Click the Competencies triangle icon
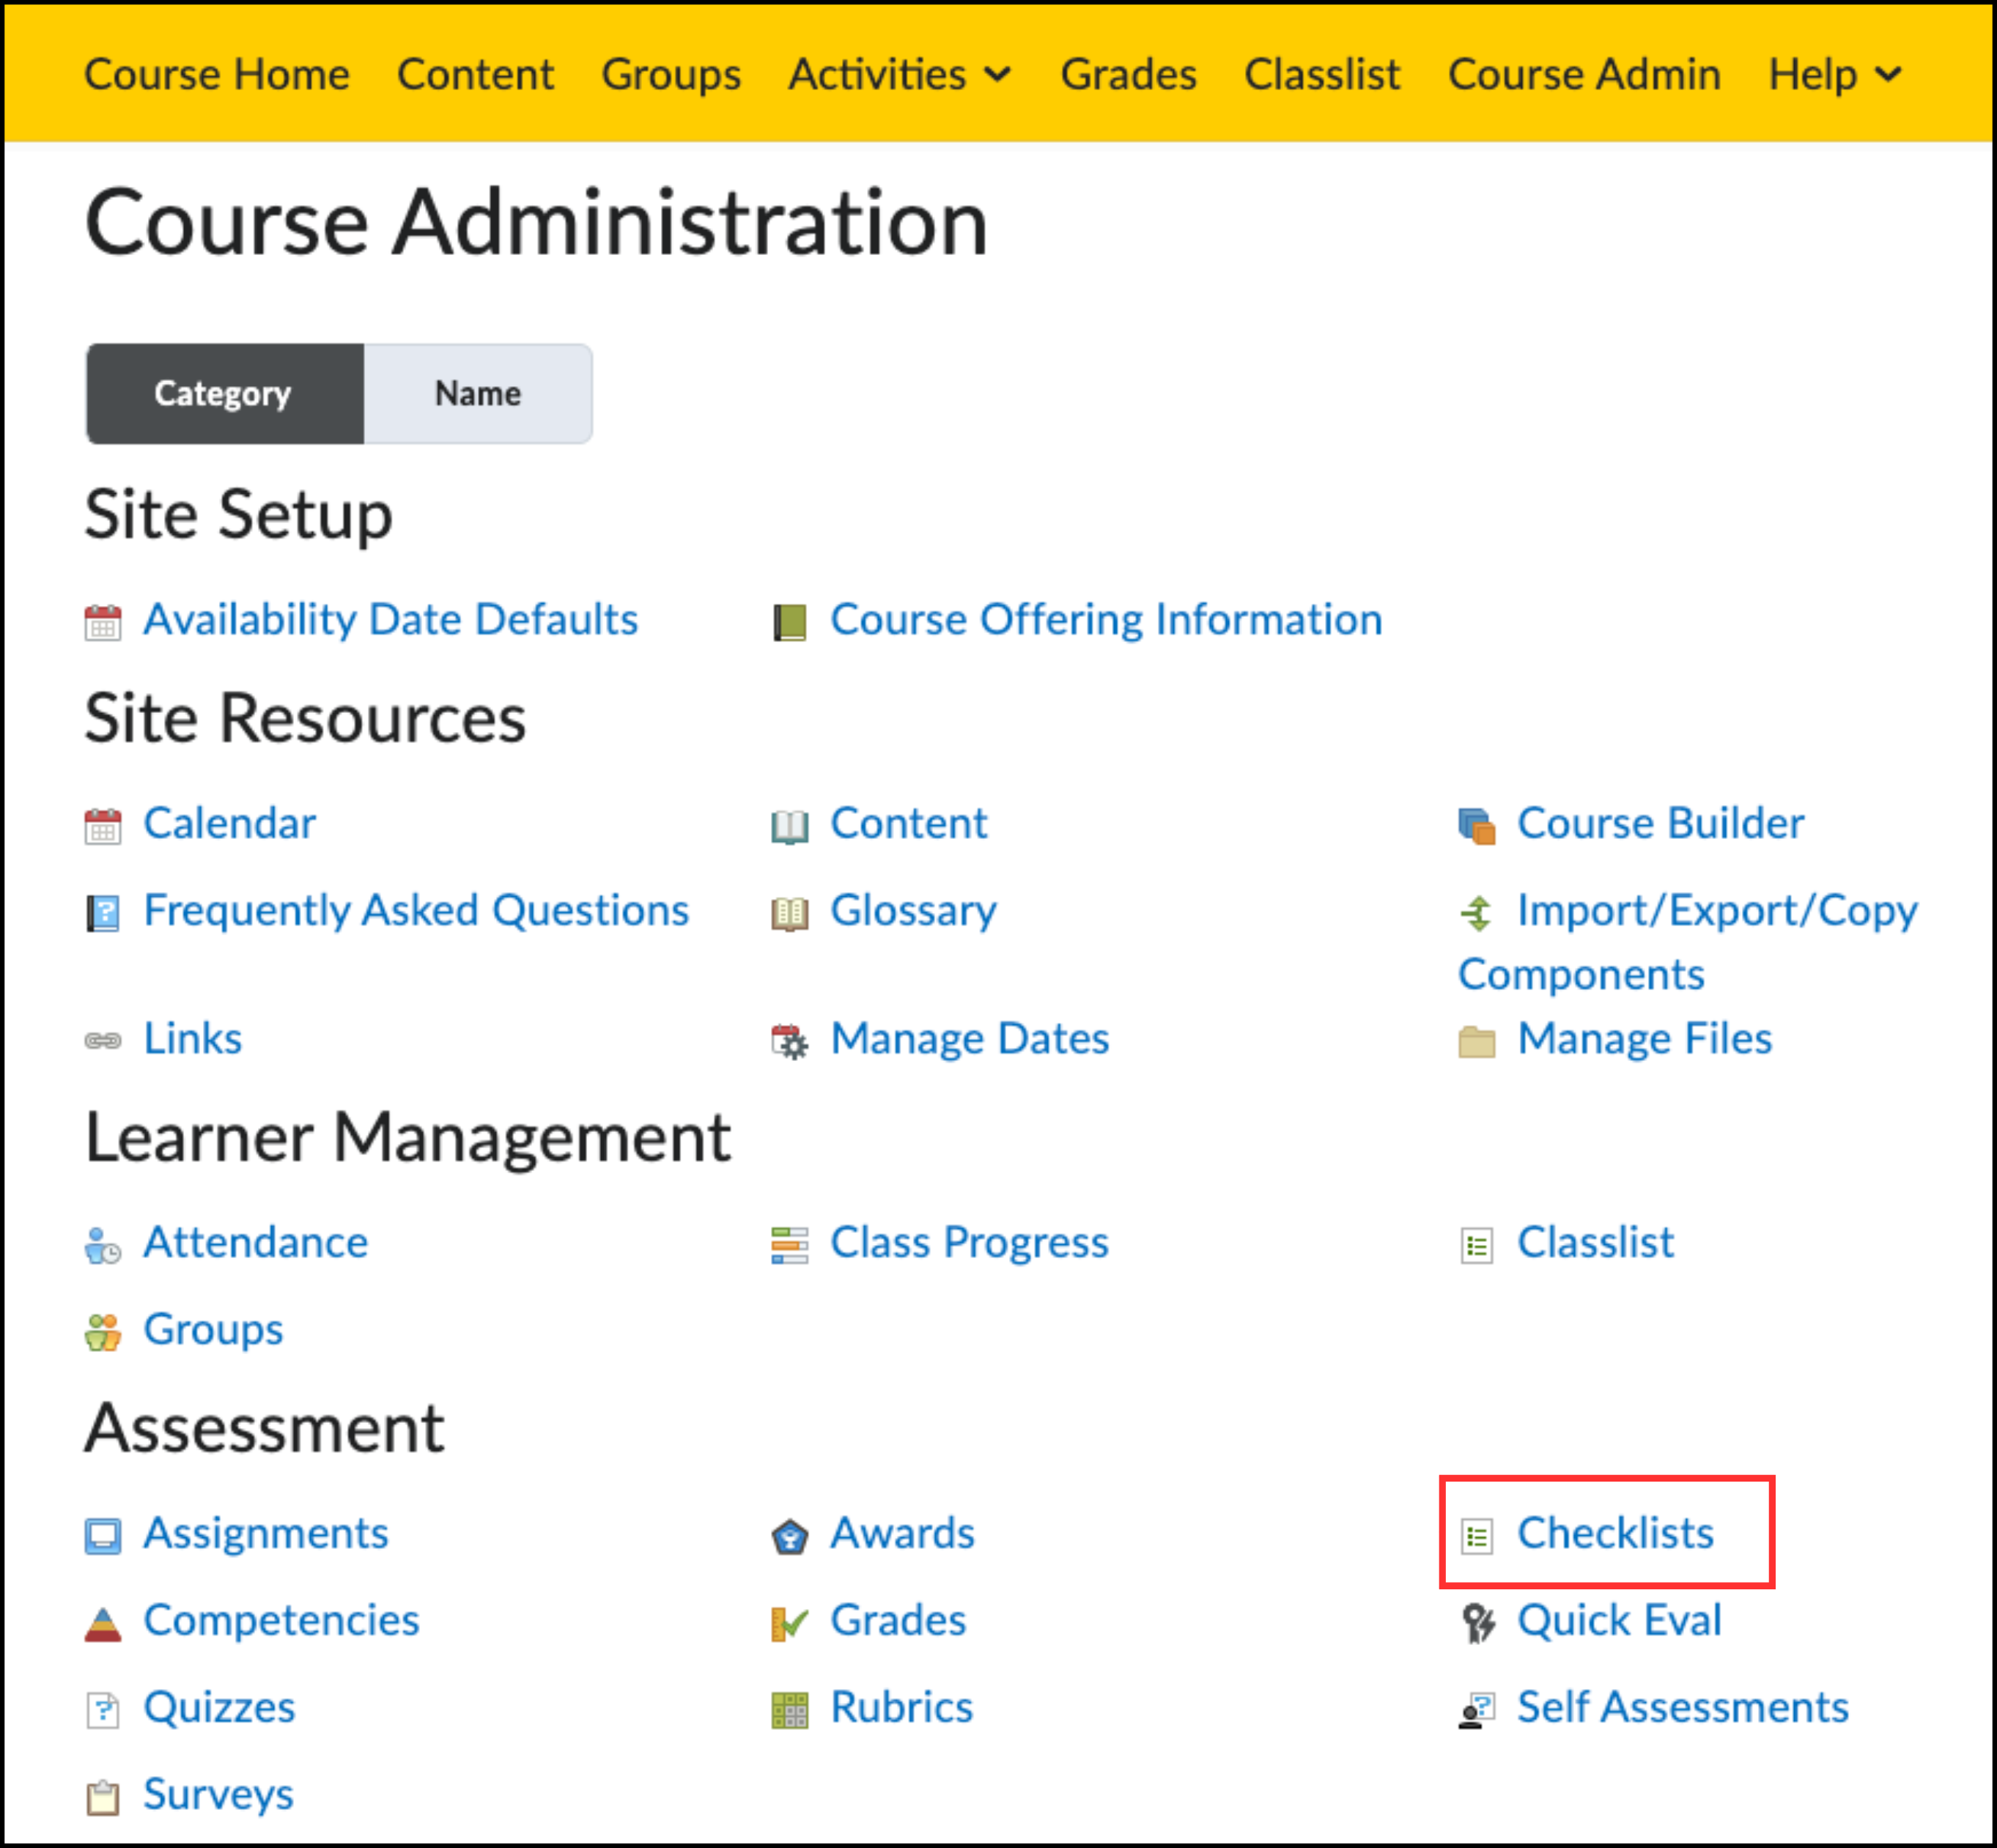1997x1848 pixels. click(x=102, y=1623)
